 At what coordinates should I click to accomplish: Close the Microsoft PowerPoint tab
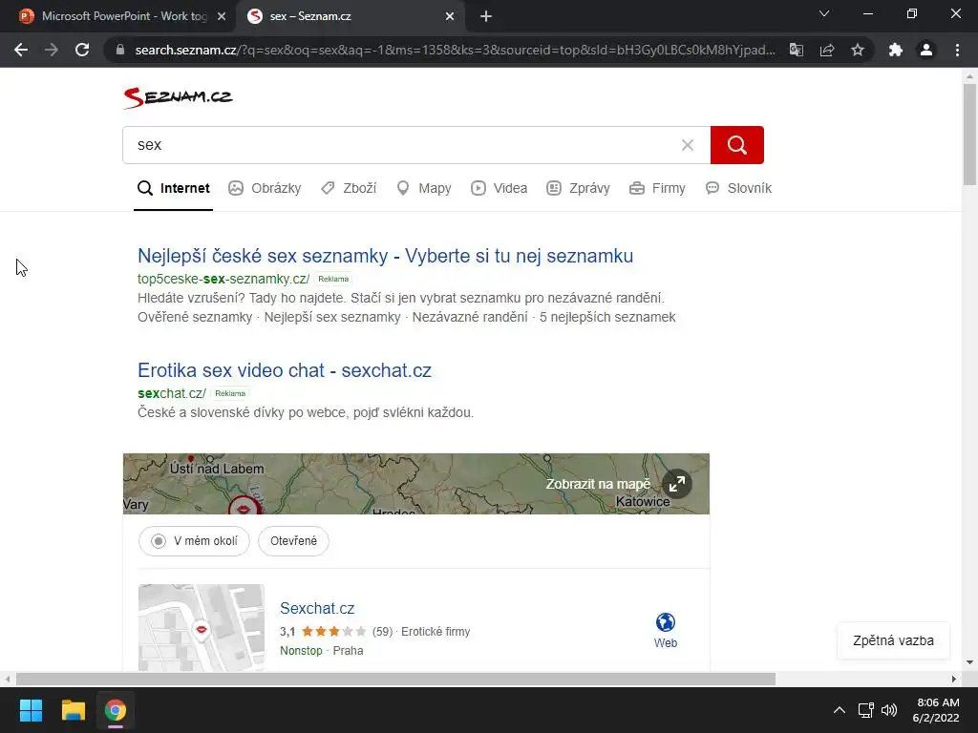222,17
